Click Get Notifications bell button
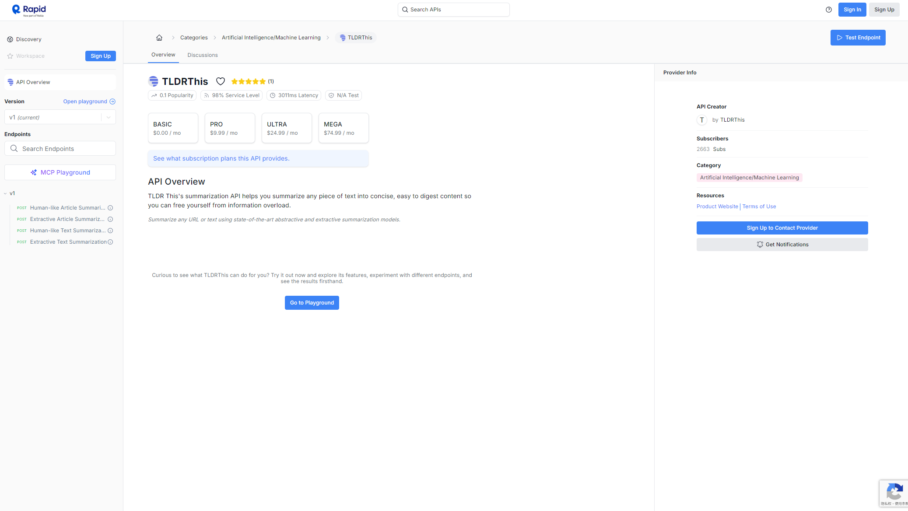 click(782, 245)
